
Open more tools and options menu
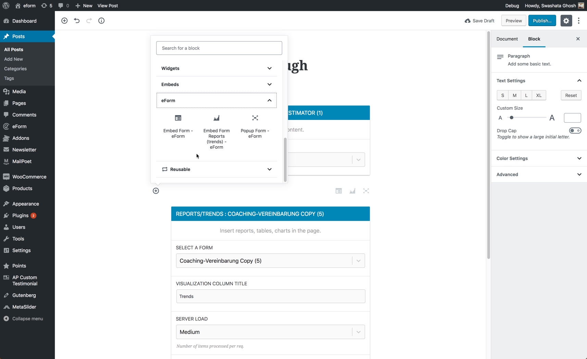(579, 21)
